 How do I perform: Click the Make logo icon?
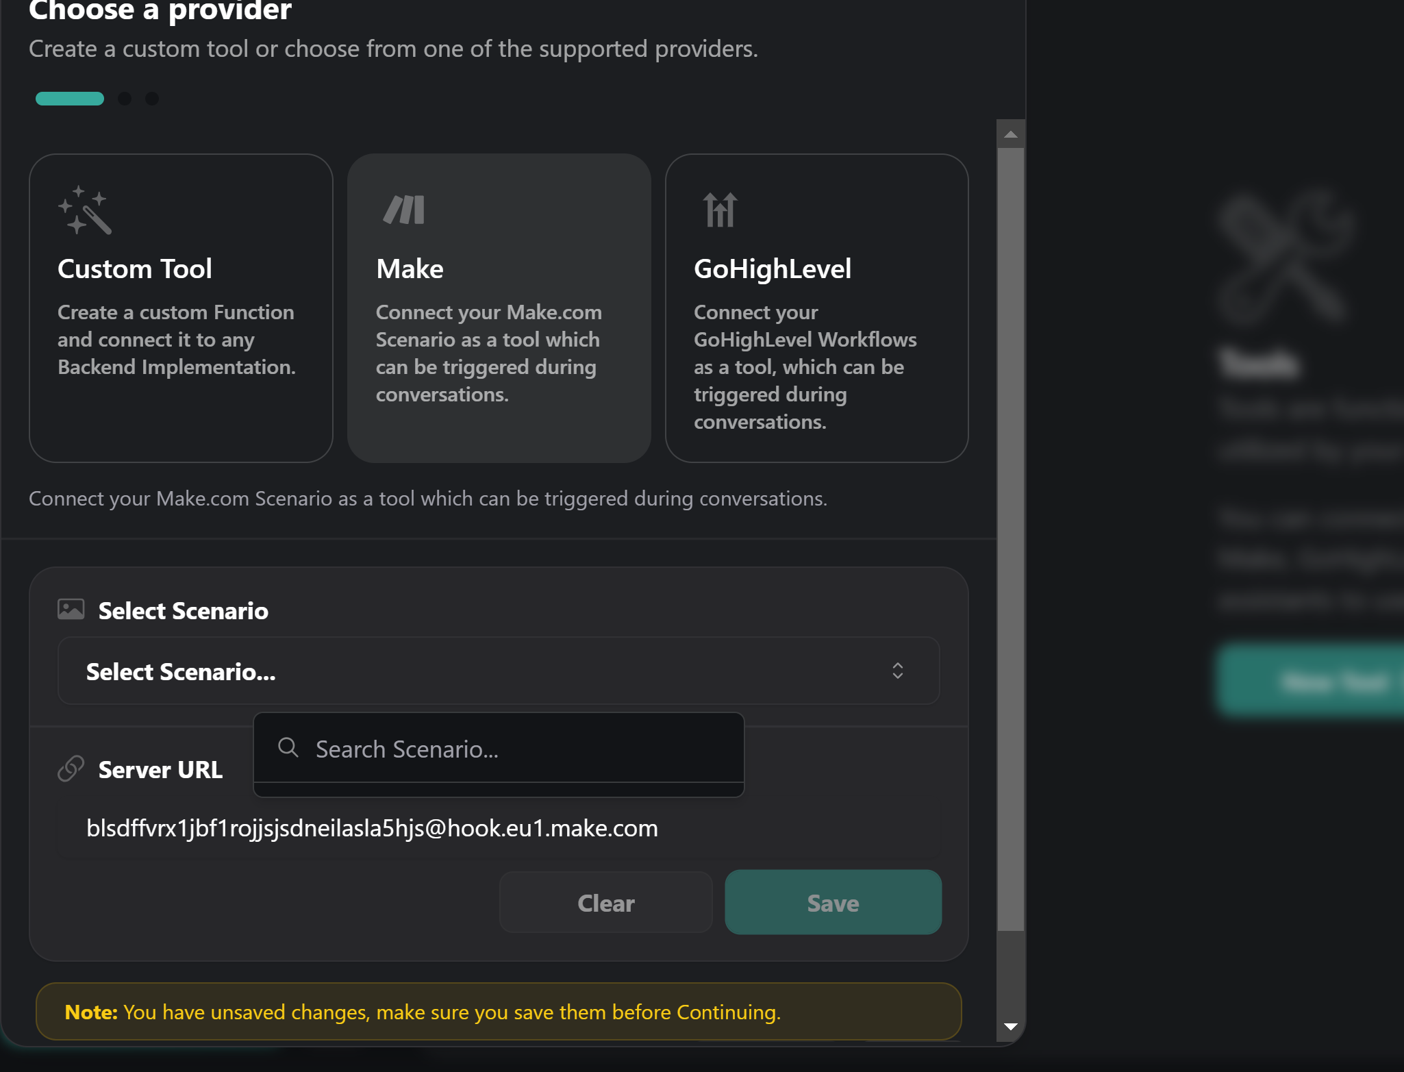[x=403, y=210]
